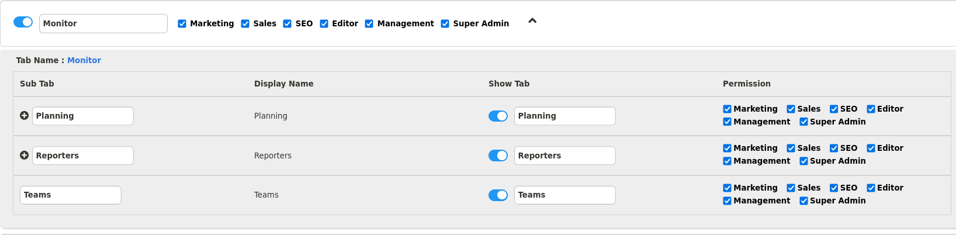Switch off the Teams show tab toggle
The width and height of the screenshot is (956, 235).
click(498, 195)
